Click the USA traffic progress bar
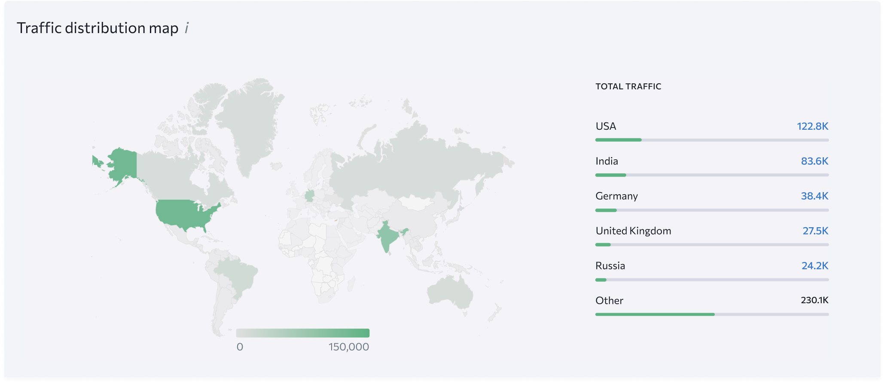The image size is (884, 384). [712, 140]
